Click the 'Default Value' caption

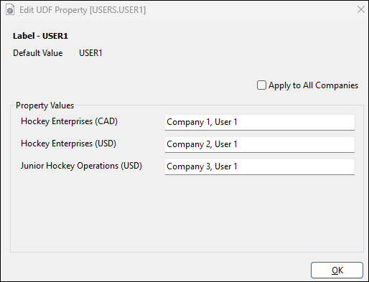tap(38, 53)
